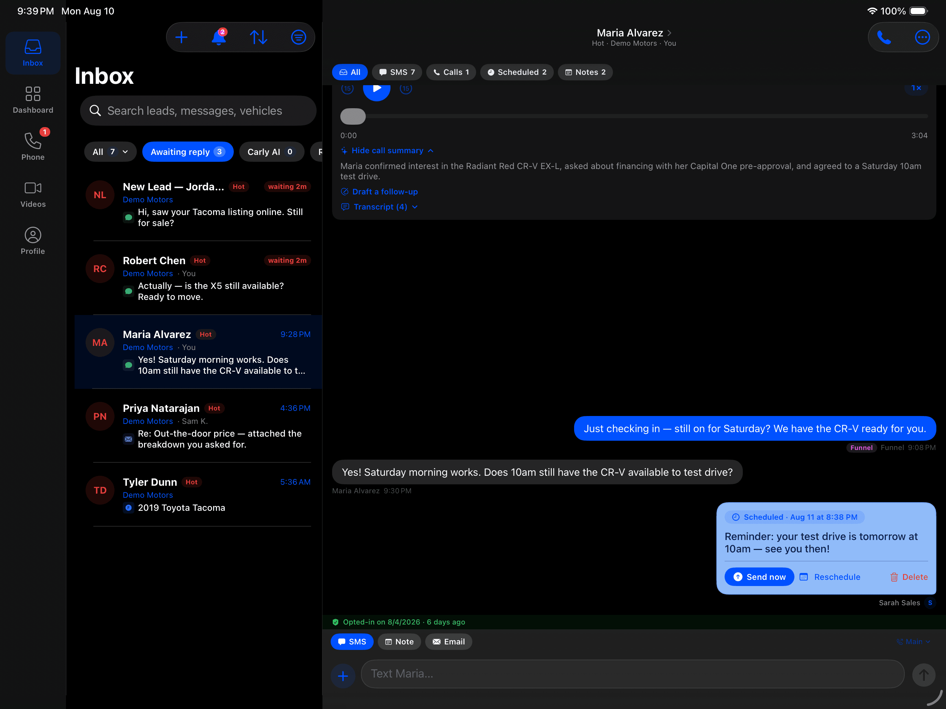The image size is (946, 709).
Task: Click the send arrow button
Action: point(924,675)
